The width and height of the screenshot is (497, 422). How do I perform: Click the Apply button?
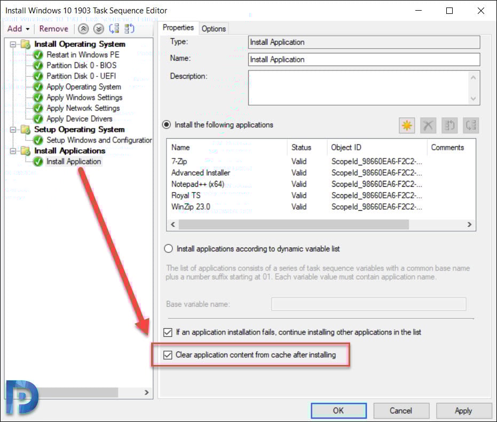(x=463, y=411)
